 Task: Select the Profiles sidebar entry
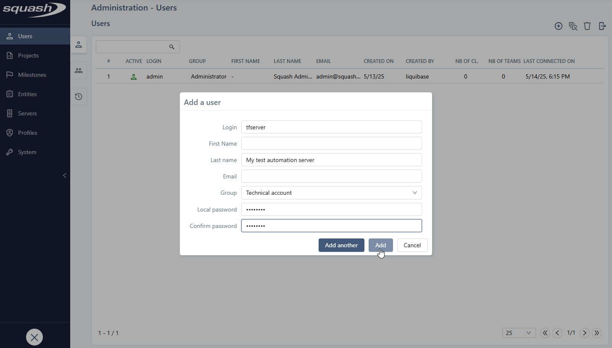pos(27,132)
